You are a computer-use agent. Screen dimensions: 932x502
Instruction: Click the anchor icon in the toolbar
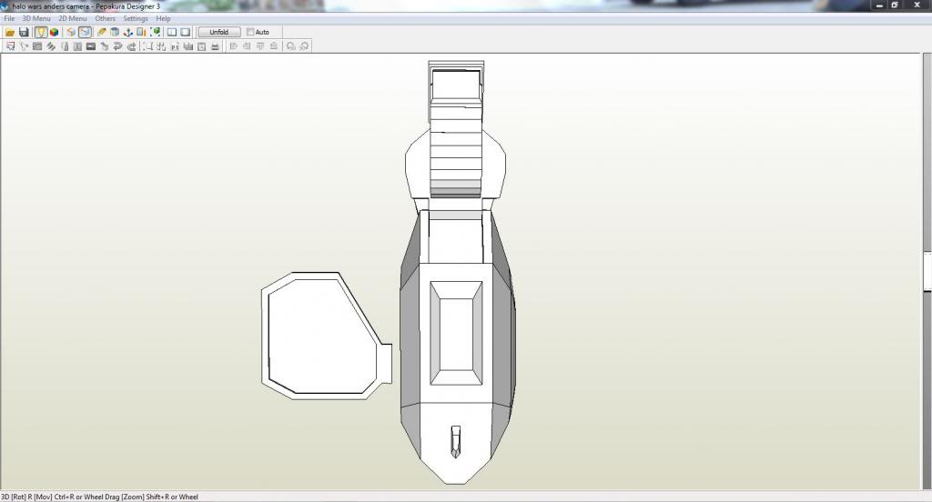pos(127,32)
